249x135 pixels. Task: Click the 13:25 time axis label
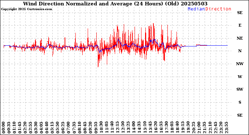pos(128,127)
